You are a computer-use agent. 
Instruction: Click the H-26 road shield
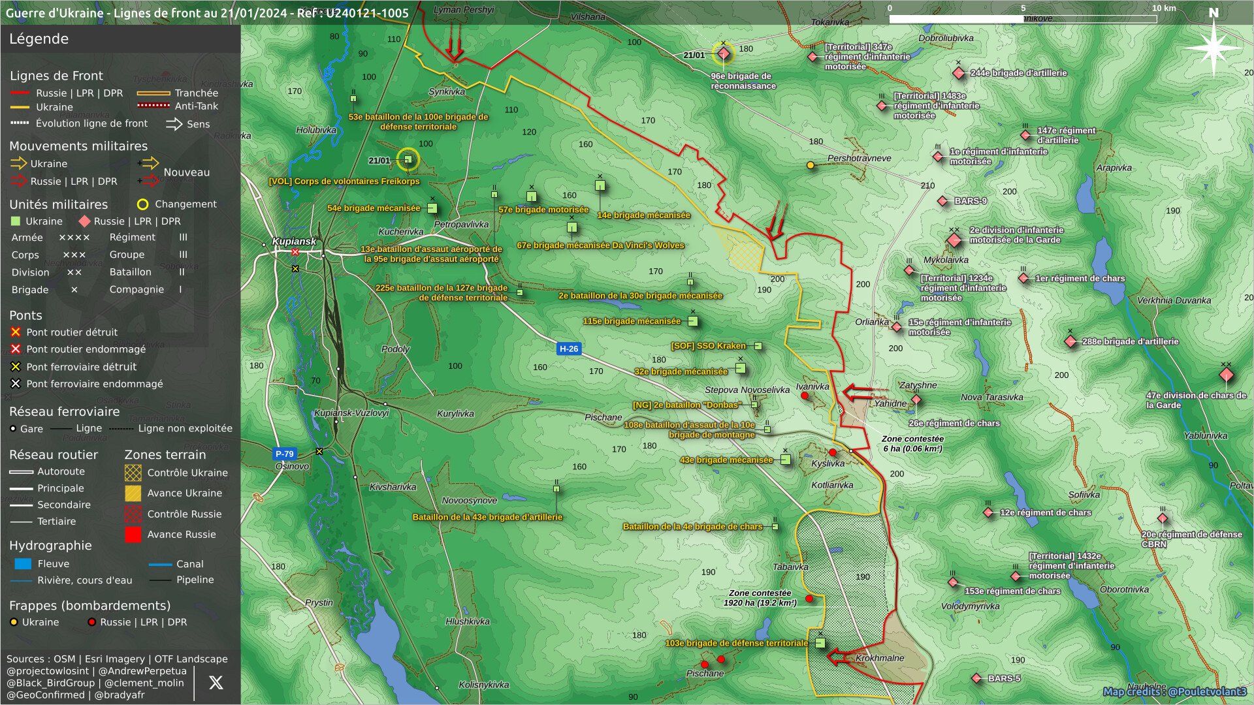coord(568,349)
